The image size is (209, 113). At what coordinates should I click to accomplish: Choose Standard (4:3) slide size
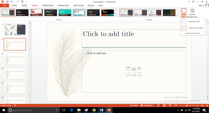click(x=193, y=21)
